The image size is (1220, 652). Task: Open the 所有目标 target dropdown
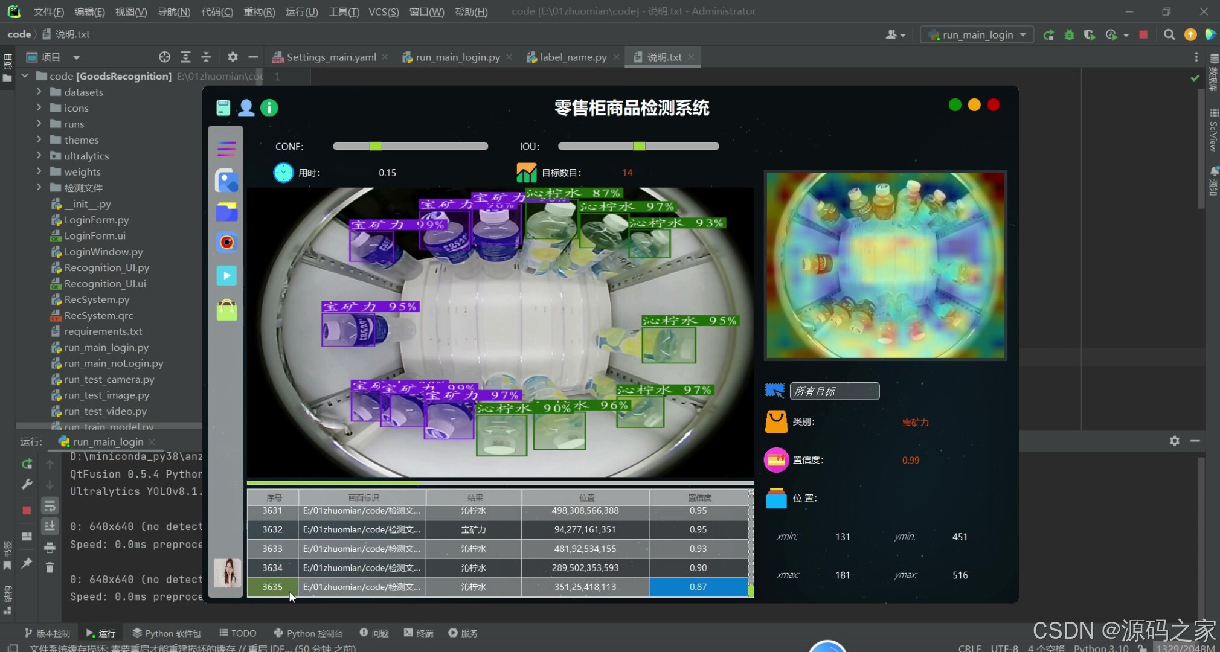[x=834, y=391]
